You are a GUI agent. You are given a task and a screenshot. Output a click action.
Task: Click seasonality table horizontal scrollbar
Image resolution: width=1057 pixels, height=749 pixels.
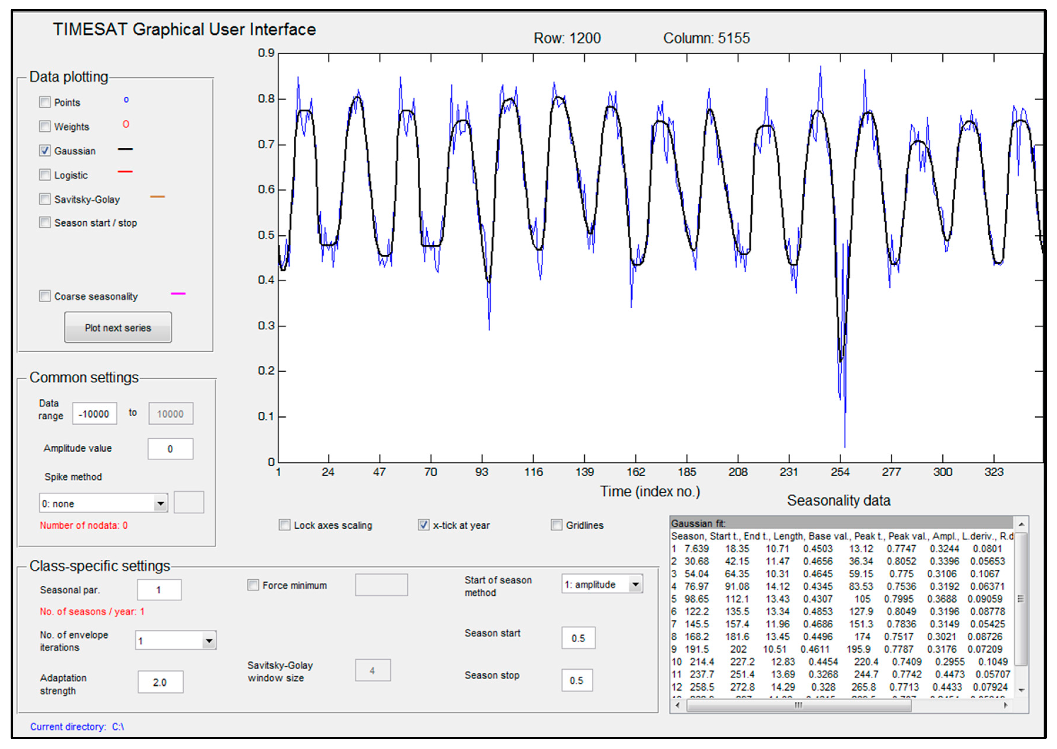(798, 705)
